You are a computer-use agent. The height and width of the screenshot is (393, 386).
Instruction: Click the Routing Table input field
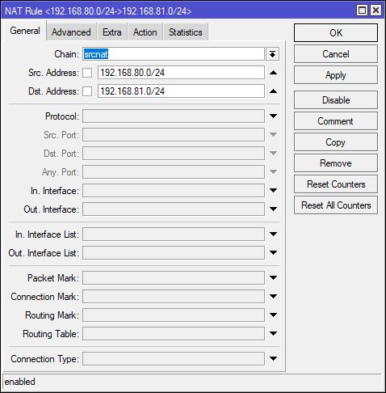(174, 334)
